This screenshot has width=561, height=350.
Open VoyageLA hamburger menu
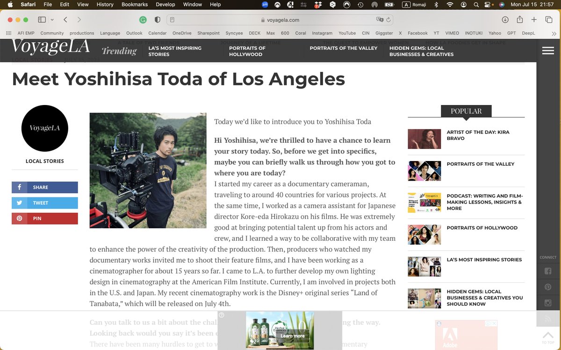click(x=548, y=50)
